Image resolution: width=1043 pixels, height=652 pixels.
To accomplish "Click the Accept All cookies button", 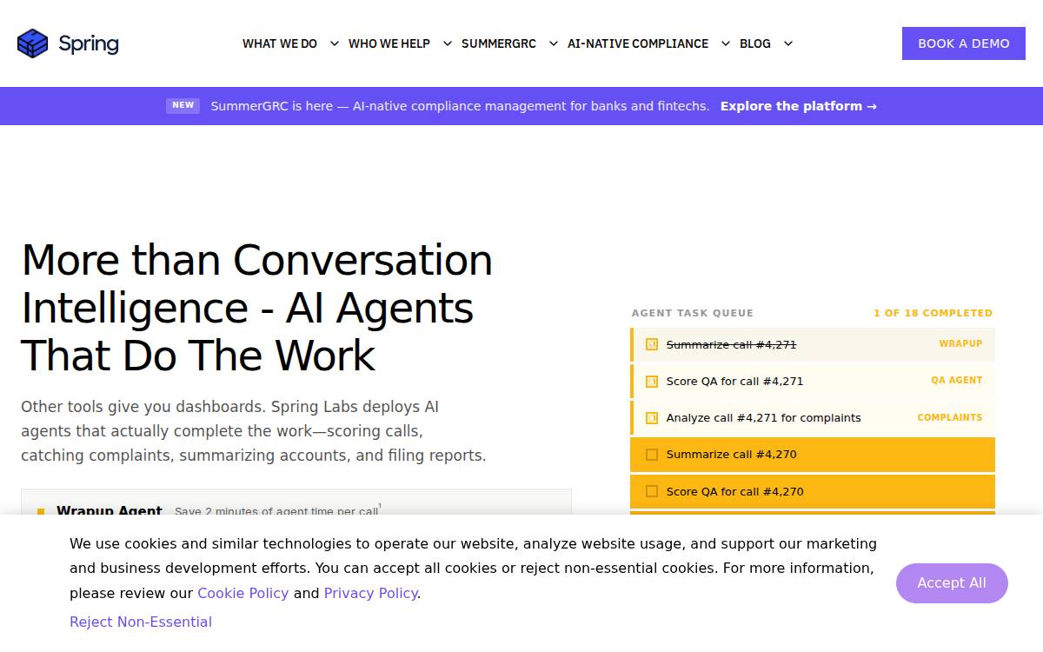I will (x=952, y=583).
